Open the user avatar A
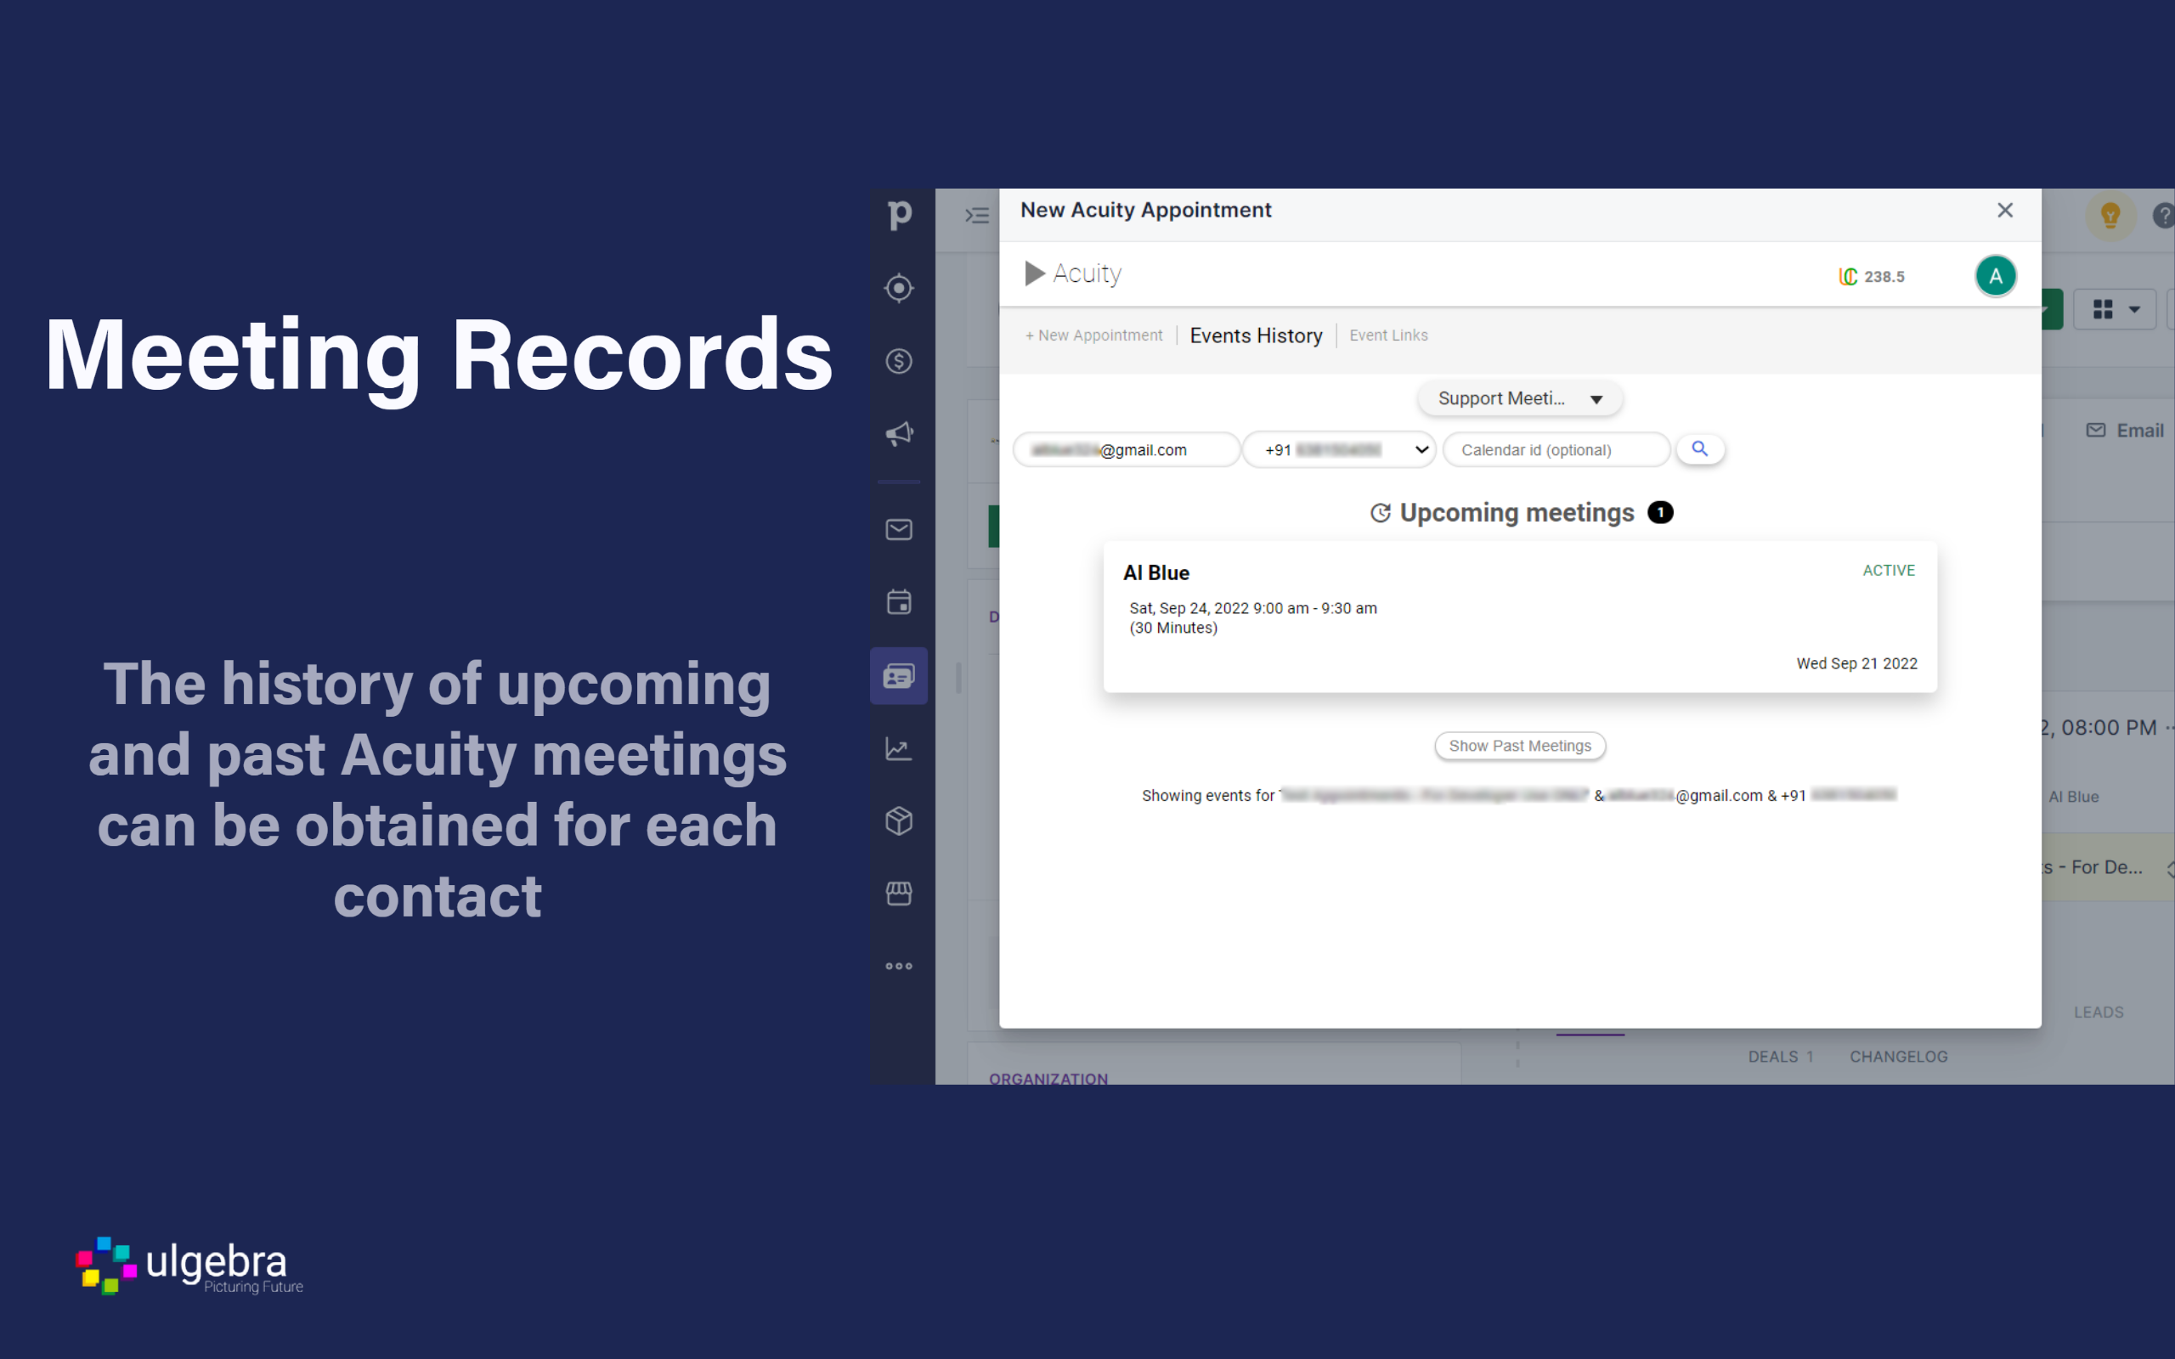This screenshot has width=2175, height=1359. point(1995,276)
